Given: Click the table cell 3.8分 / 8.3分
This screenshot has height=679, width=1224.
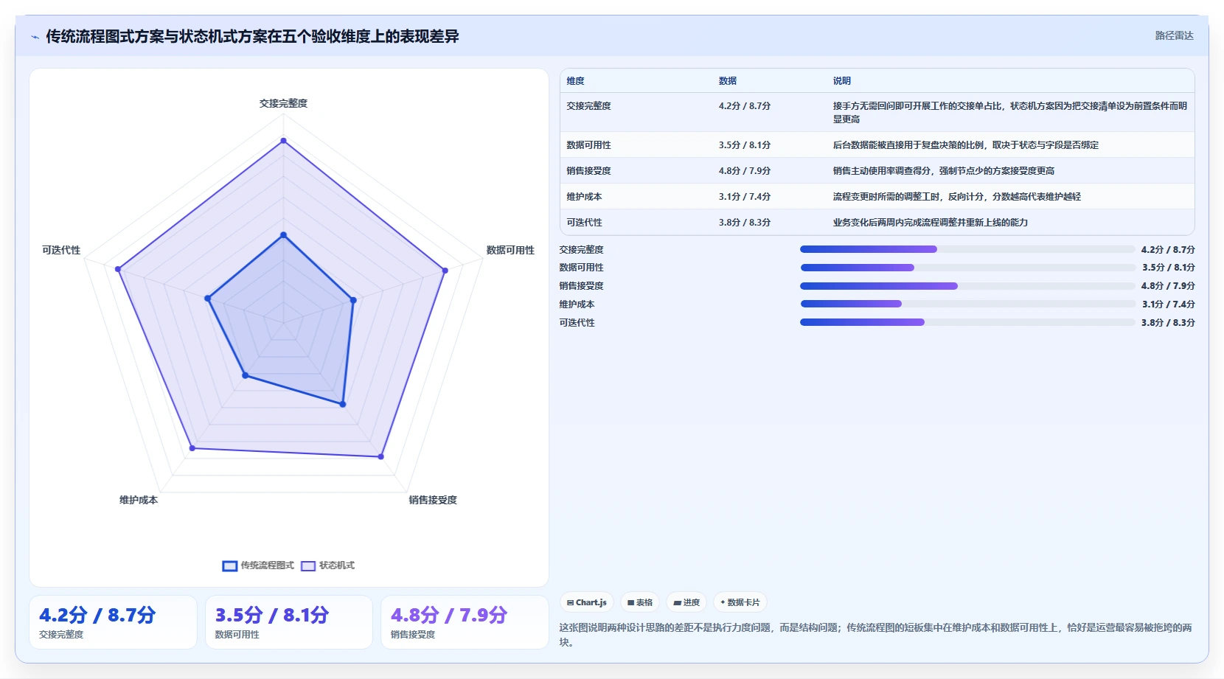Looking at the screenshot, I should (745, 223).
